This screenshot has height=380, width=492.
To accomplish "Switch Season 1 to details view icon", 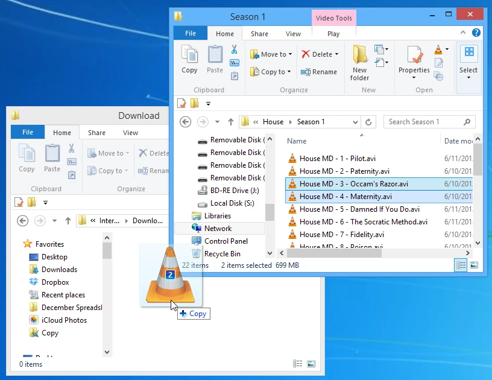I will coord(461,265).
